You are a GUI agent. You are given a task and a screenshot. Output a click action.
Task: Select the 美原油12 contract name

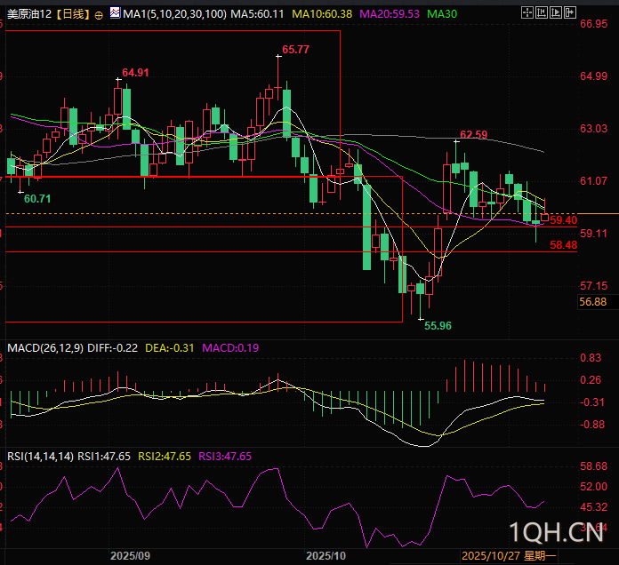[x=29, y=14]
